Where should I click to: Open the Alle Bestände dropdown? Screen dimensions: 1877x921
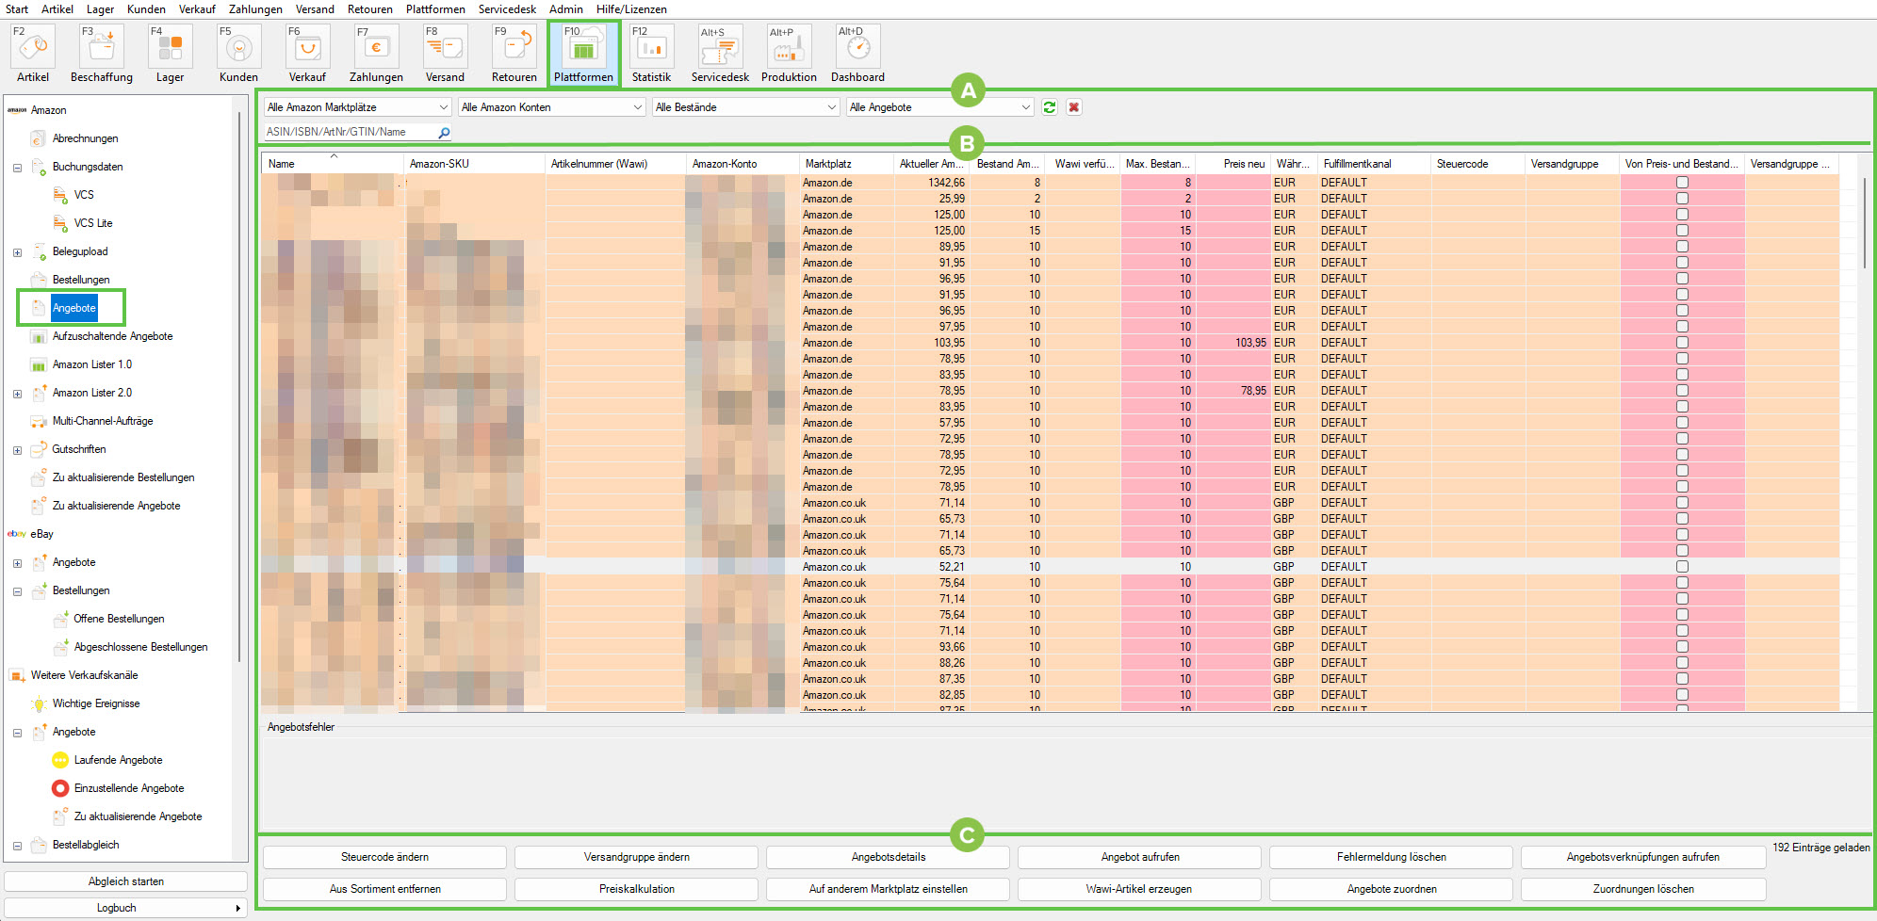(744, 107)
